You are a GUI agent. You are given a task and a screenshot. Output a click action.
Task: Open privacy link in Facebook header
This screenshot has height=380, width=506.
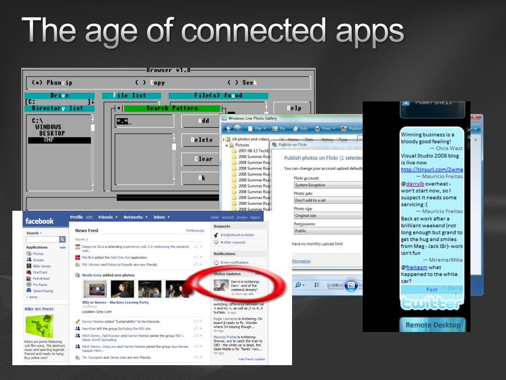(242, 218)
